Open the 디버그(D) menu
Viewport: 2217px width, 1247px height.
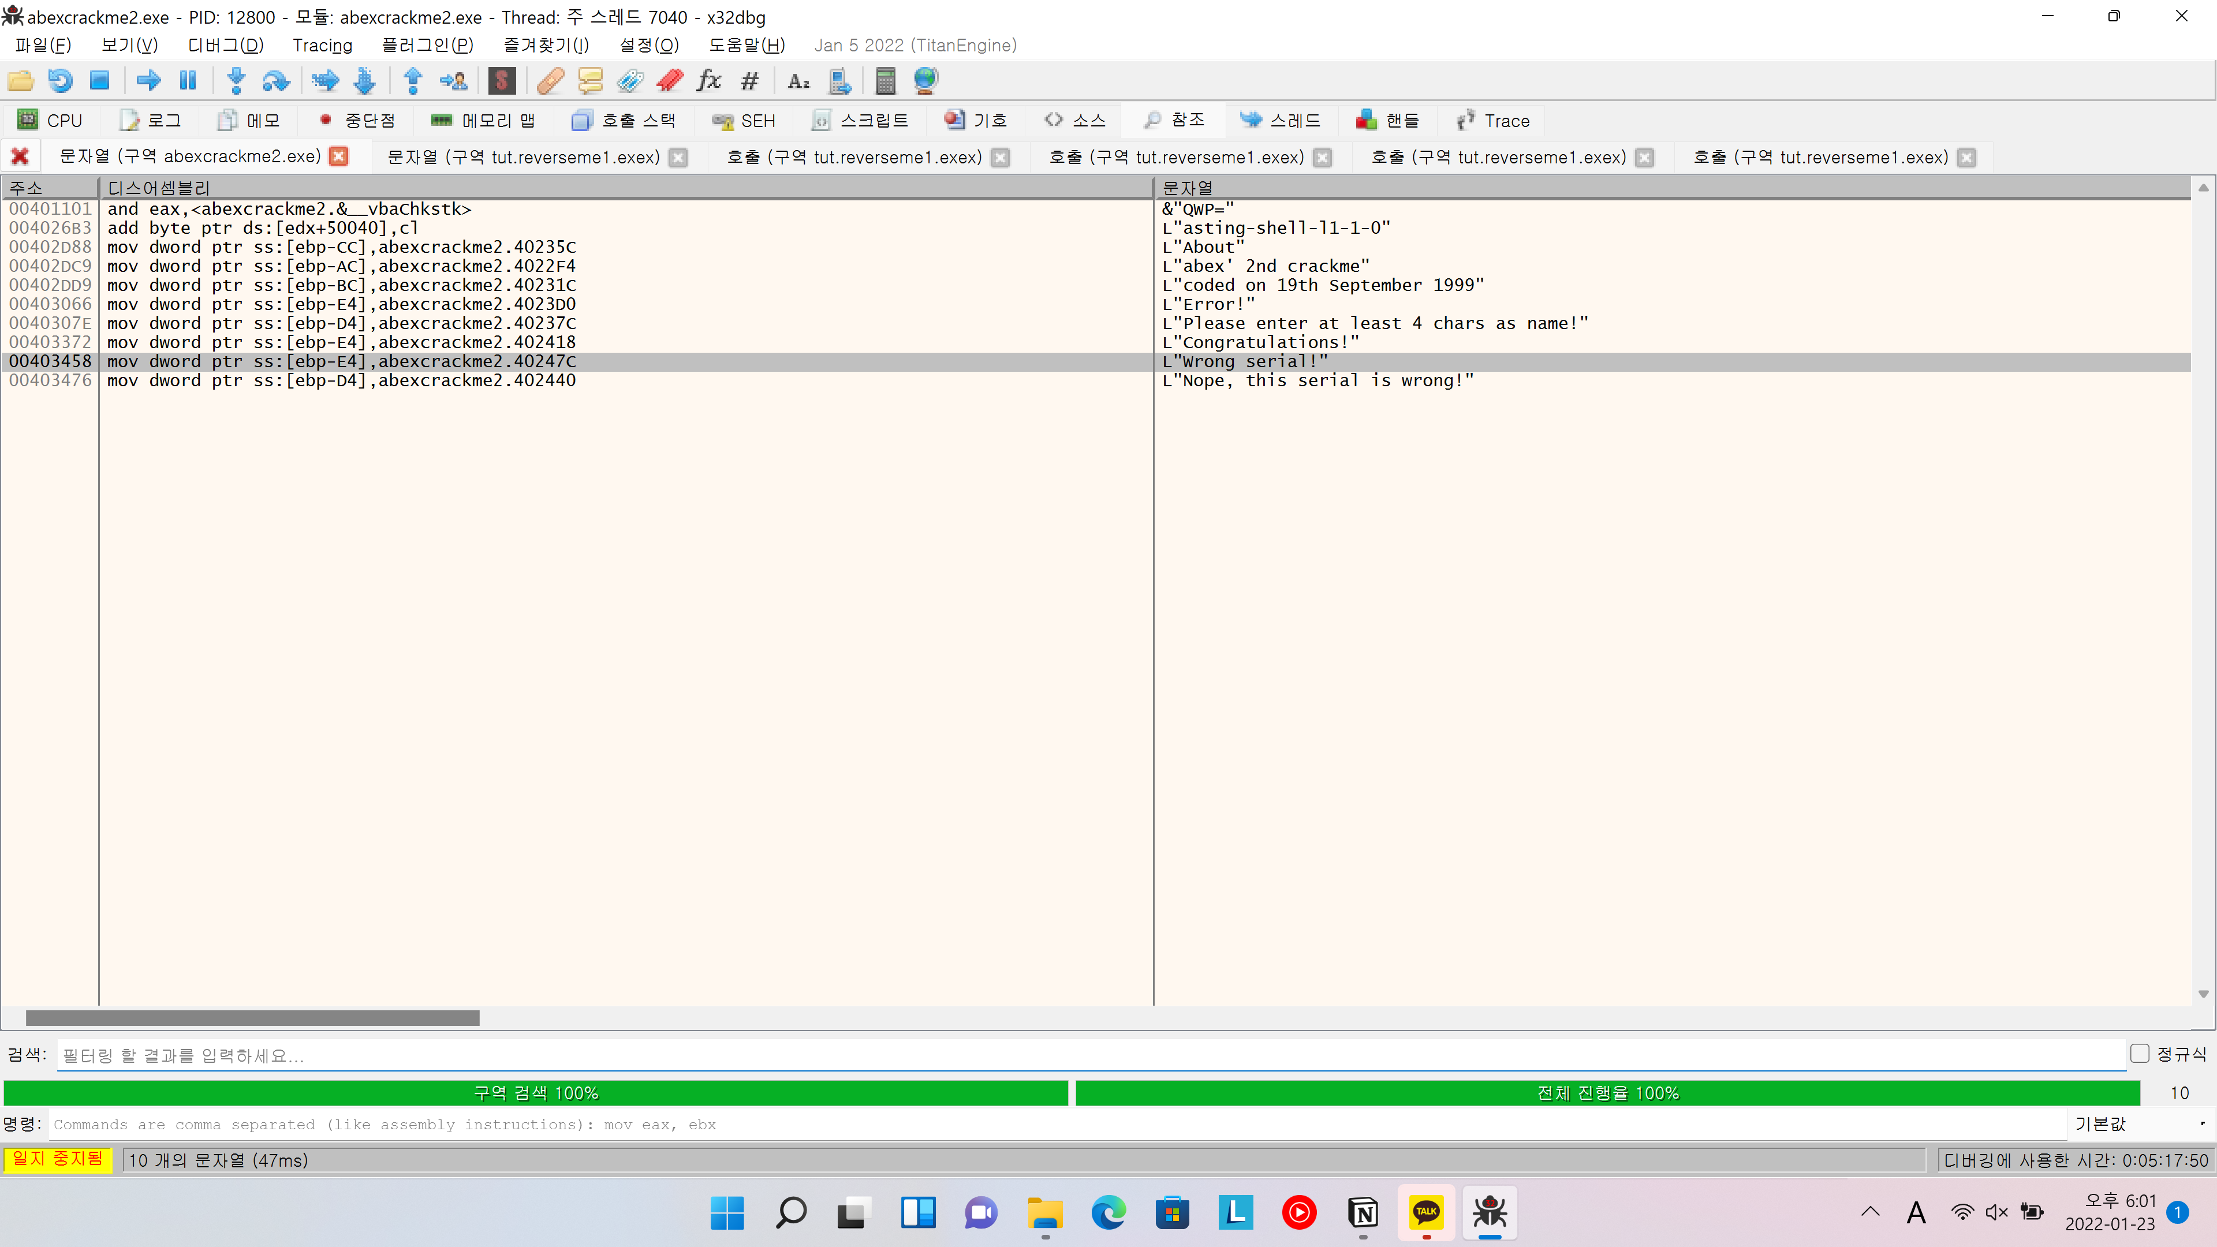coord(226,45)
